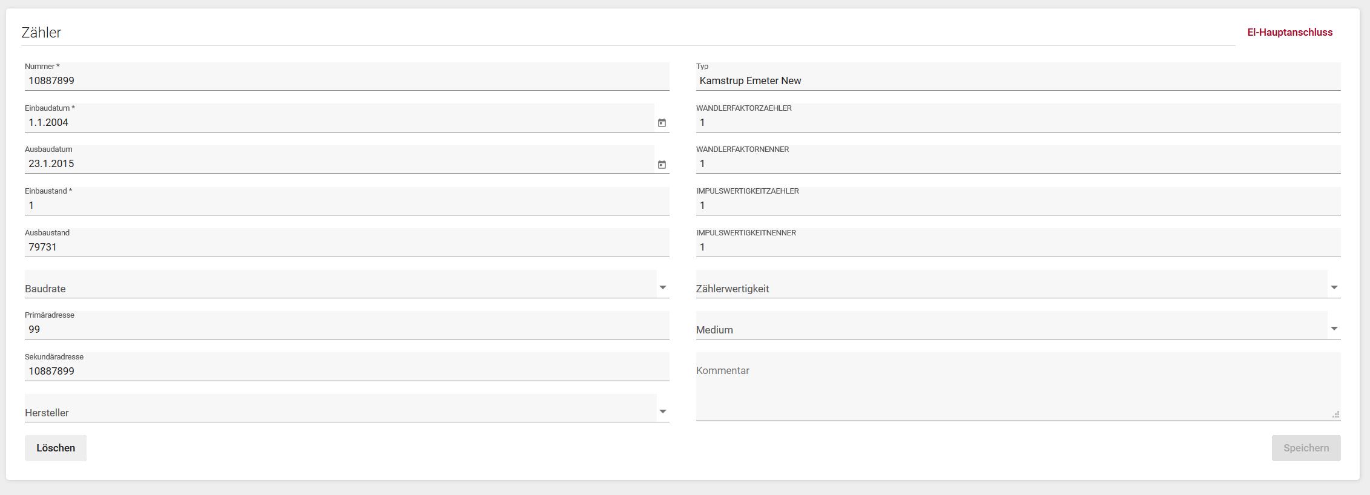Click the Sekundäradresse field
The image size is (1370, 495).
click(345, 372)
